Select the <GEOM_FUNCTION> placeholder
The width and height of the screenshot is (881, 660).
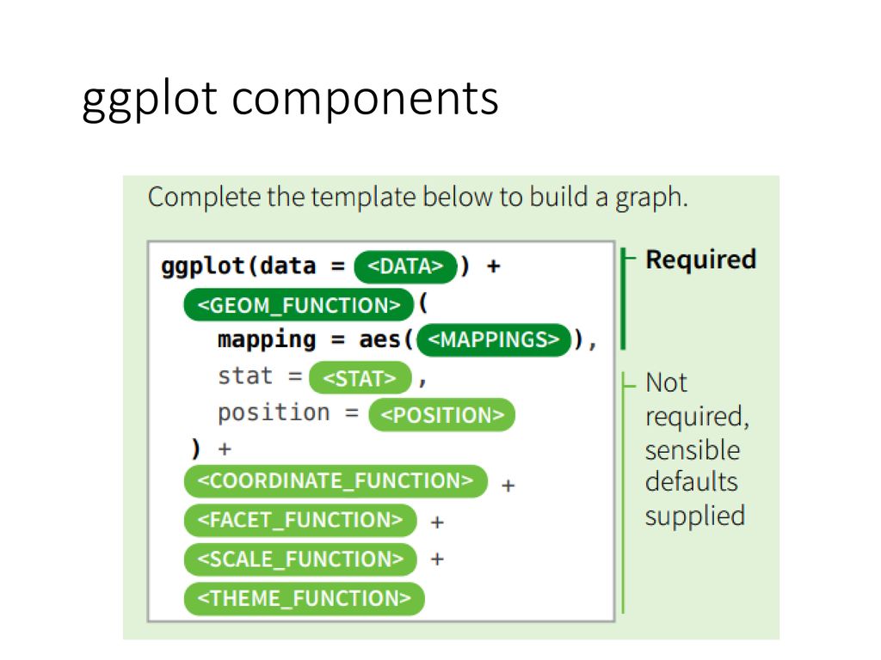coord(299,305)
